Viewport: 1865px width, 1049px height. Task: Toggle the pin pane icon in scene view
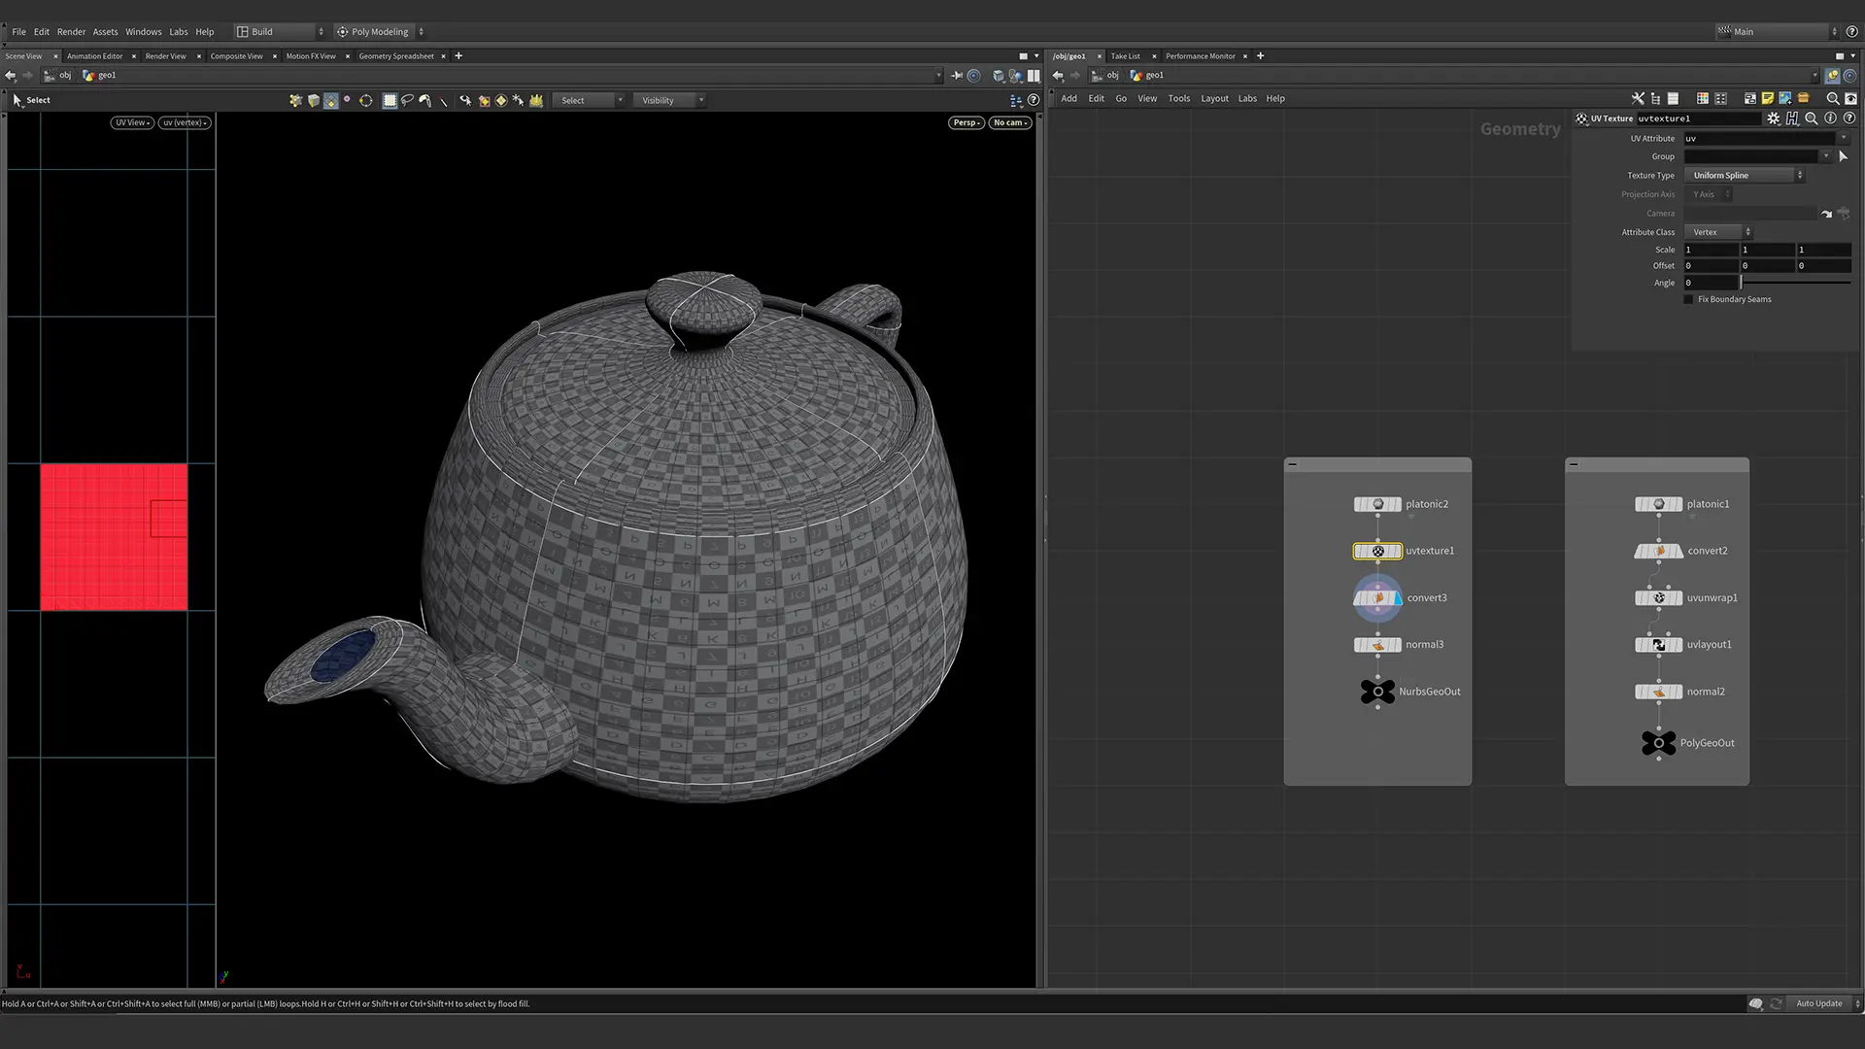[x=958, y=75]
